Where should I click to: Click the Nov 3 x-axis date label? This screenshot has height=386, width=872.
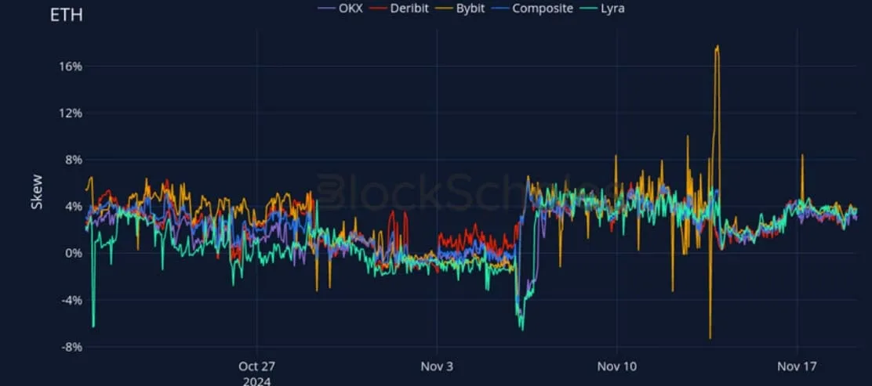[437, 366]
